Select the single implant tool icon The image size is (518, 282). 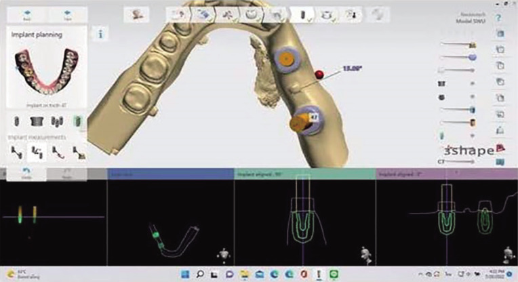click(16, 123)
